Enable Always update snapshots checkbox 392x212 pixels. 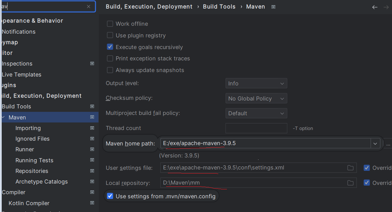[110, 70]
